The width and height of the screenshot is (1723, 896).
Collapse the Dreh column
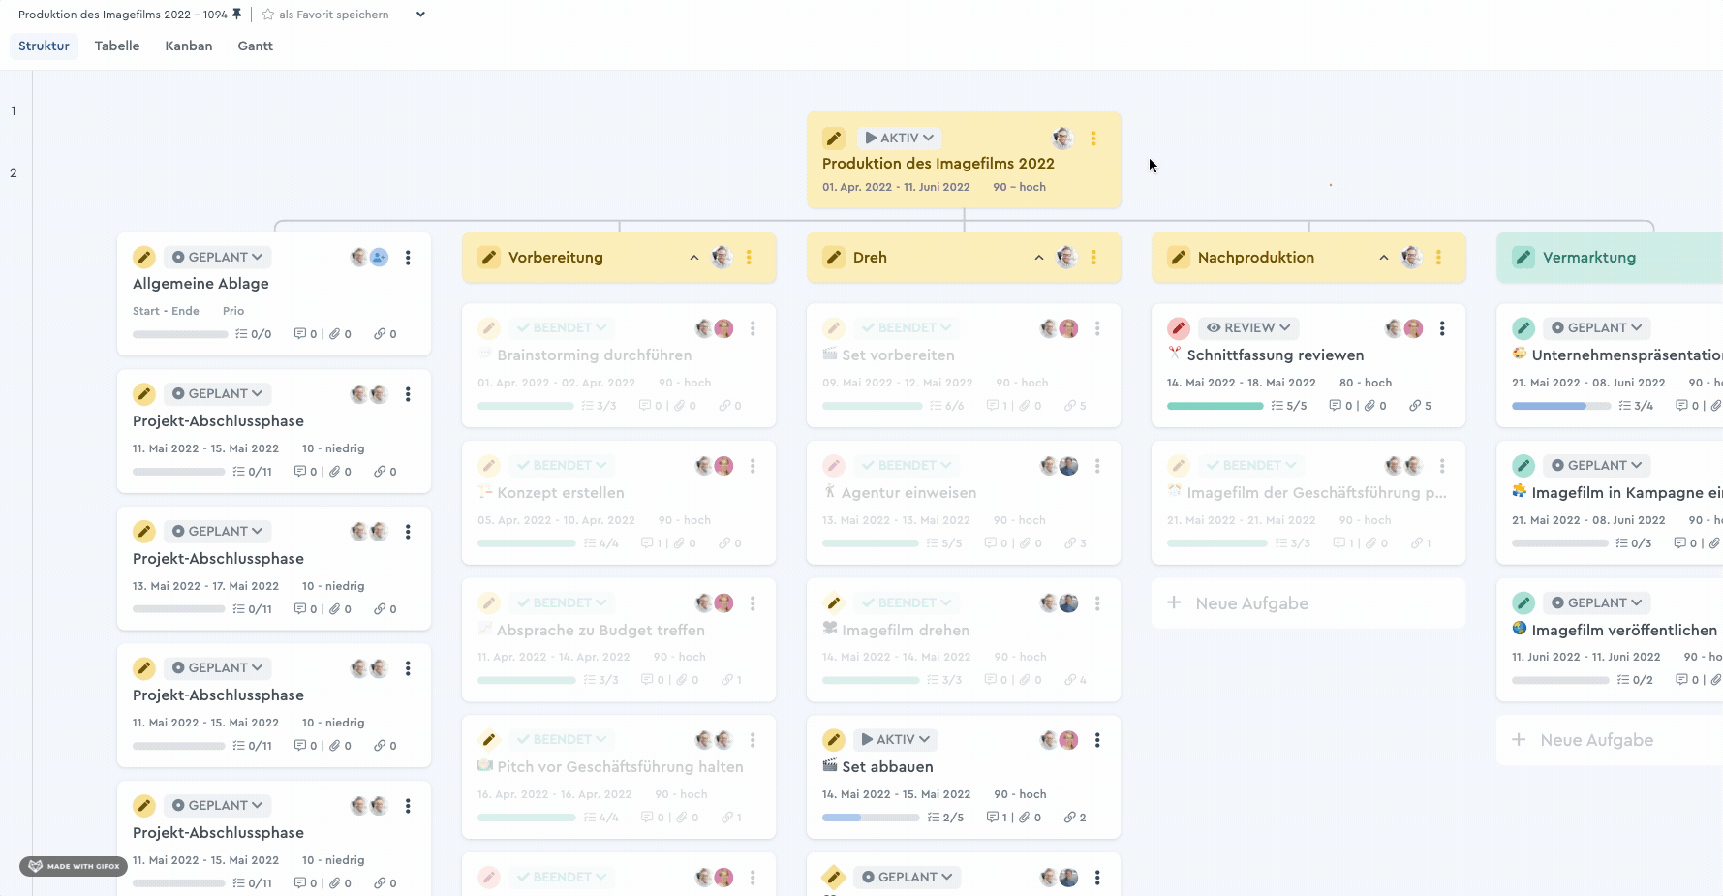pos(1039,258)
